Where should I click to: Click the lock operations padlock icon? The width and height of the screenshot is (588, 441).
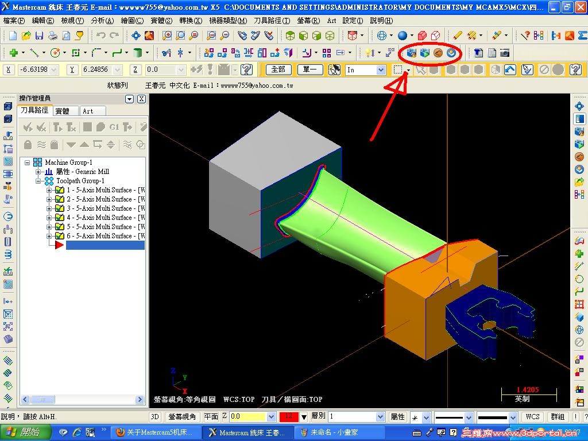pos(28,144)
